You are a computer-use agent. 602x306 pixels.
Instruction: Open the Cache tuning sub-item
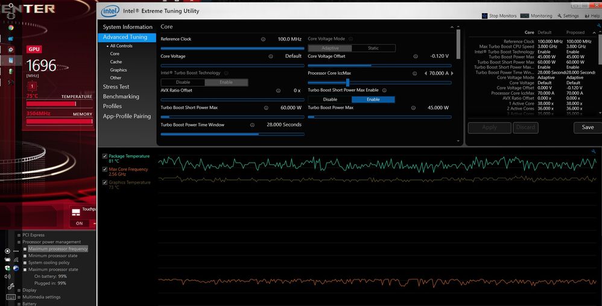point(116,61)
